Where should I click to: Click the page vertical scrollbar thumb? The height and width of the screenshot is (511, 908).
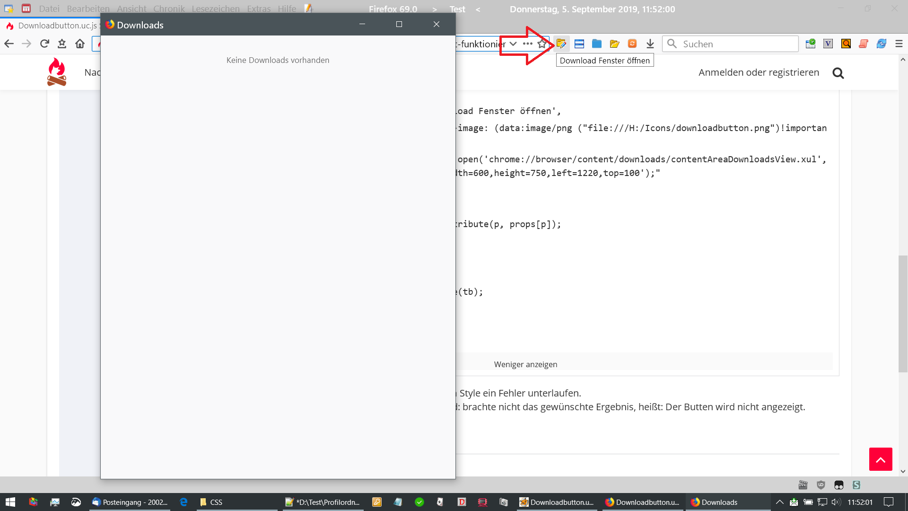click(x=903, y=313)
